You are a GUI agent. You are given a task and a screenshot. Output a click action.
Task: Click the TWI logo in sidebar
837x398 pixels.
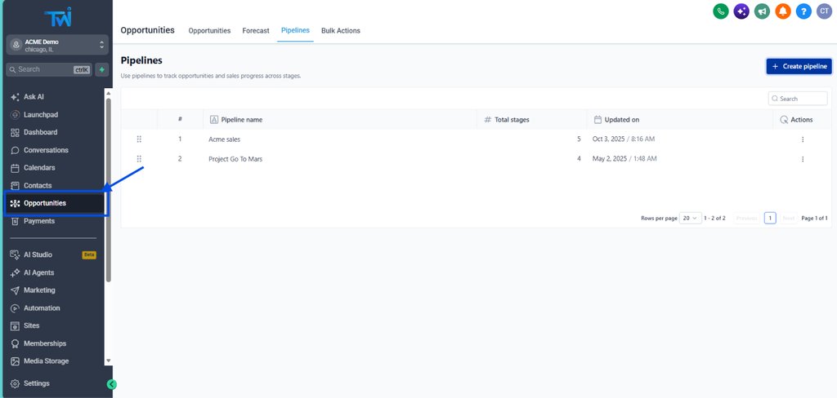[x=57, y=17]
